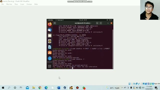Open File Explorer from taskbar
This screenshot has width=160, height=90.
coord(33,88)
